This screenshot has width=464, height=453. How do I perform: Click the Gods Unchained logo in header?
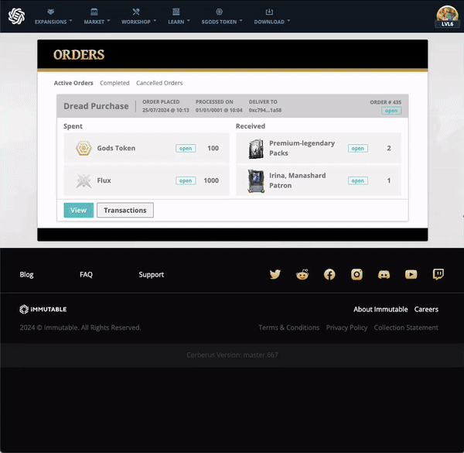tap(16, 16)
